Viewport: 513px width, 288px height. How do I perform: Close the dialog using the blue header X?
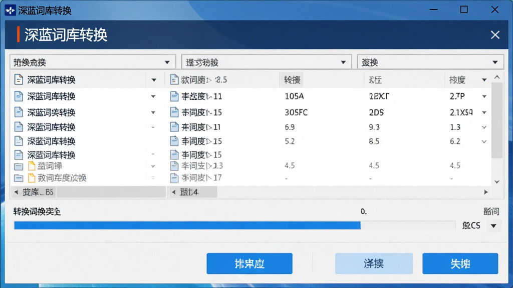click(x=495, y=34)
